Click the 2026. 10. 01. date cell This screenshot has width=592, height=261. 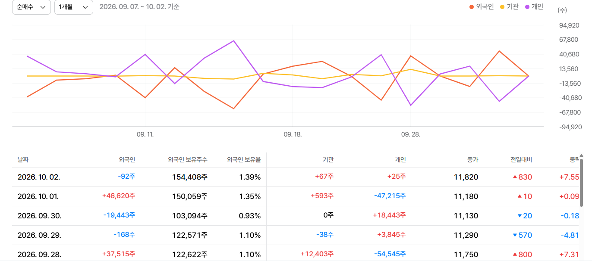click(38, 196)
